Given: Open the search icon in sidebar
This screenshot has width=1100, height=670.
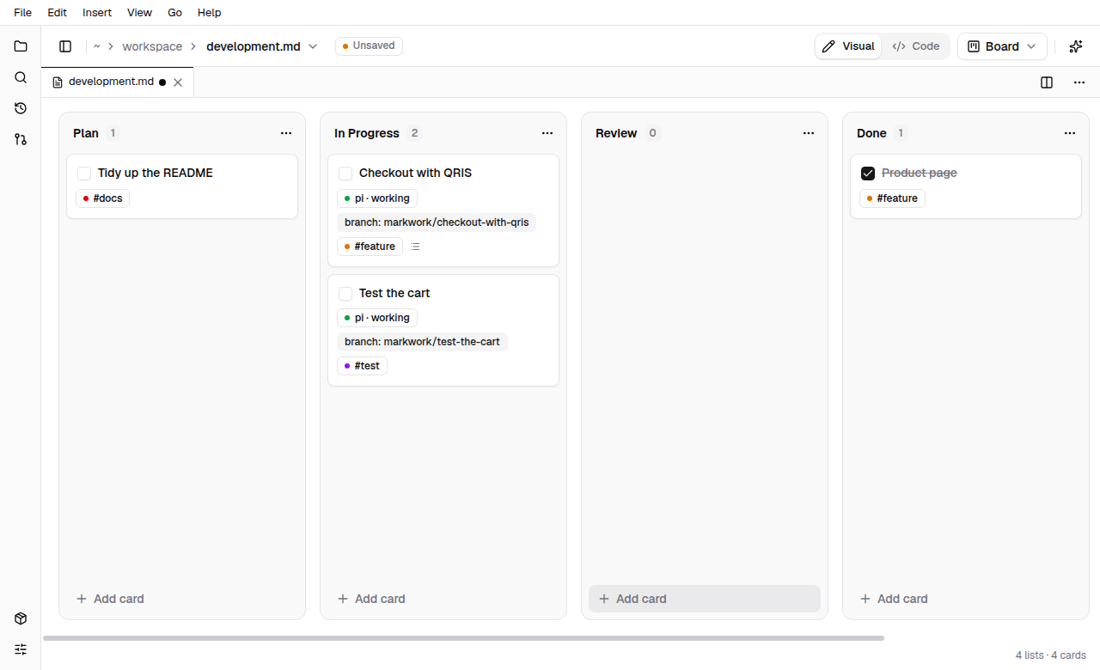Looking at the screenshot, I should point(21,77).
